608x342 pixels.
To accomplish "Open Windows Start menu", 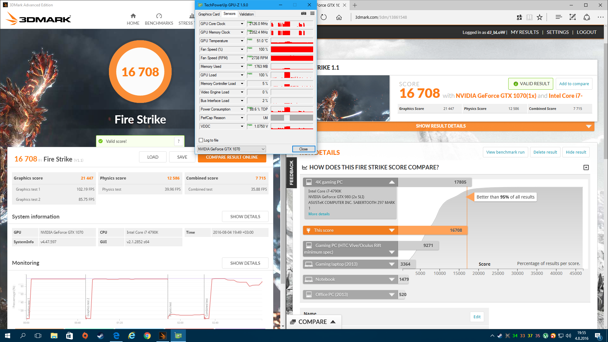I will [8, 336].
